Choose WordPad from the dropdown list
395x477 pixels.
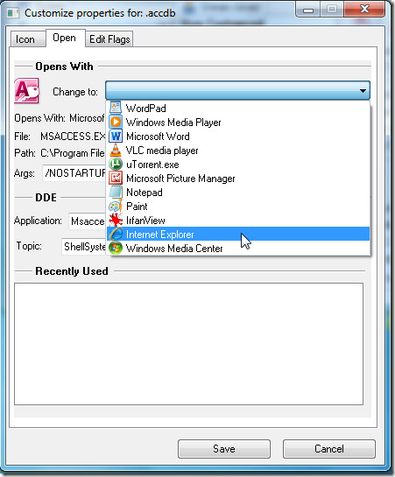(x=238, y=108)
